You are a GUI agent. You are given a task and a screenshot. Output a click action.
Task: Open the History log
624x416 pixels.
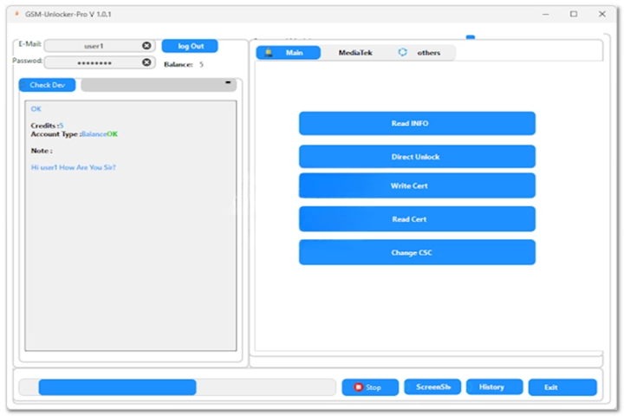pos(494,387)
